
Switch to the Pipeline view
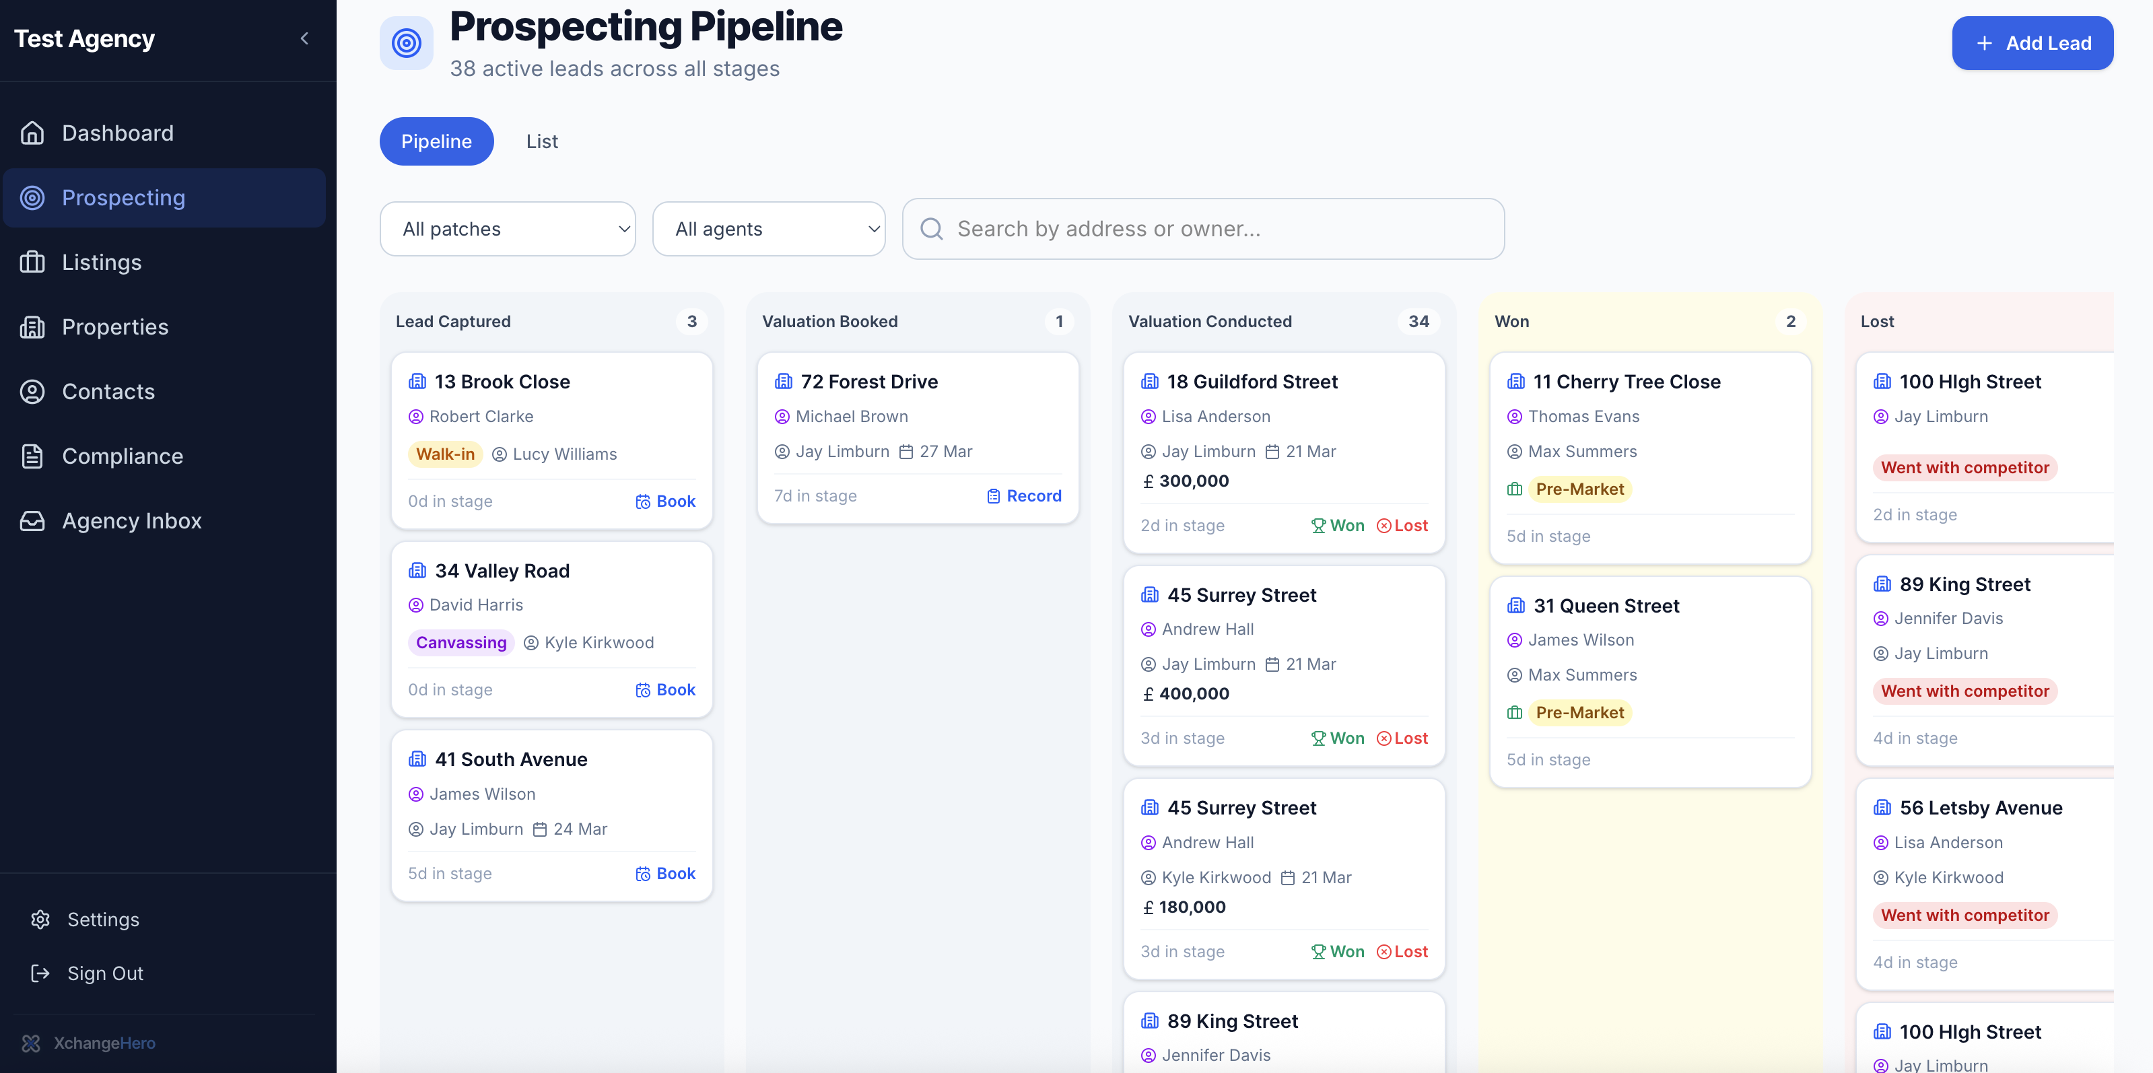pos(436,141)
